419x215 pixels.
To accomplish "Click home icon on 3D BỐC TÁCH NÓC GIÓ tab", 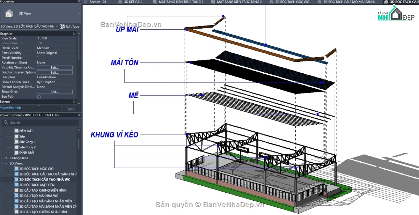I will (x=271, y=2).
